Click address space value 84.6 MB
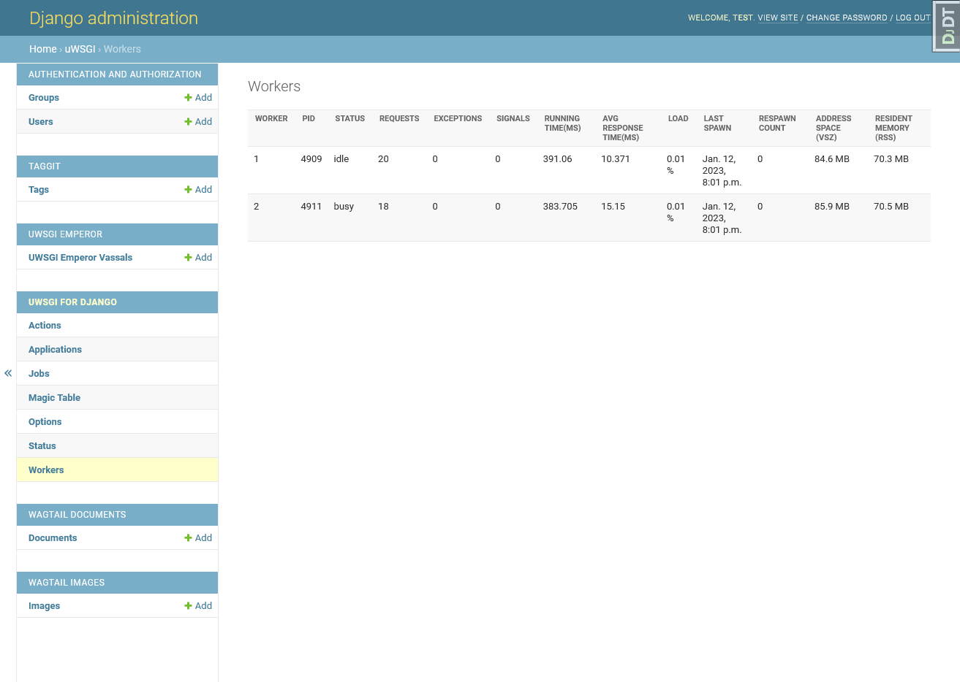The height and width of the screenshot is (682, 960). [x=832, y=159]
